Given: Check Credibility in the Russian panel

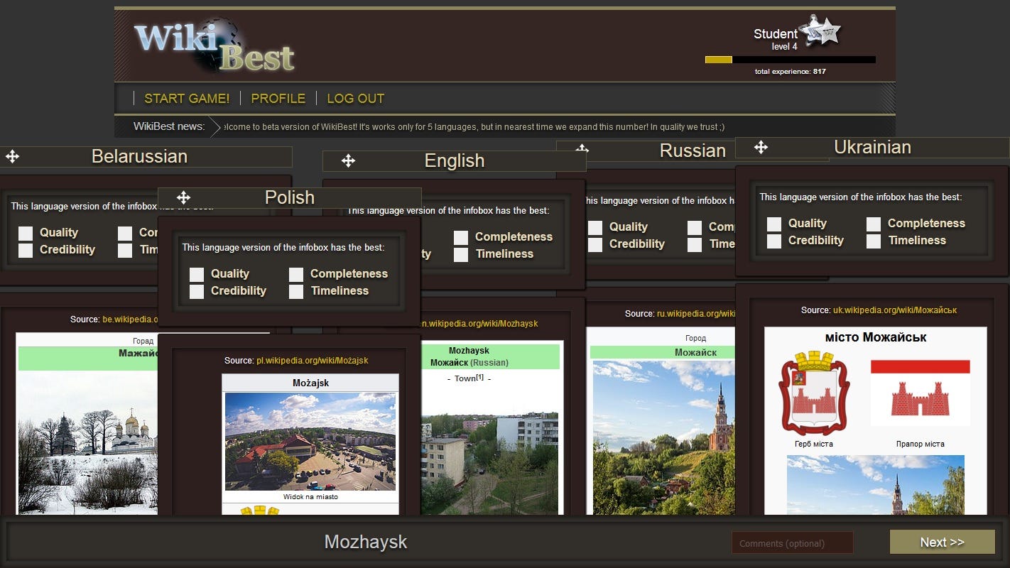Looking at the screenshot, I should coord(595,244).
